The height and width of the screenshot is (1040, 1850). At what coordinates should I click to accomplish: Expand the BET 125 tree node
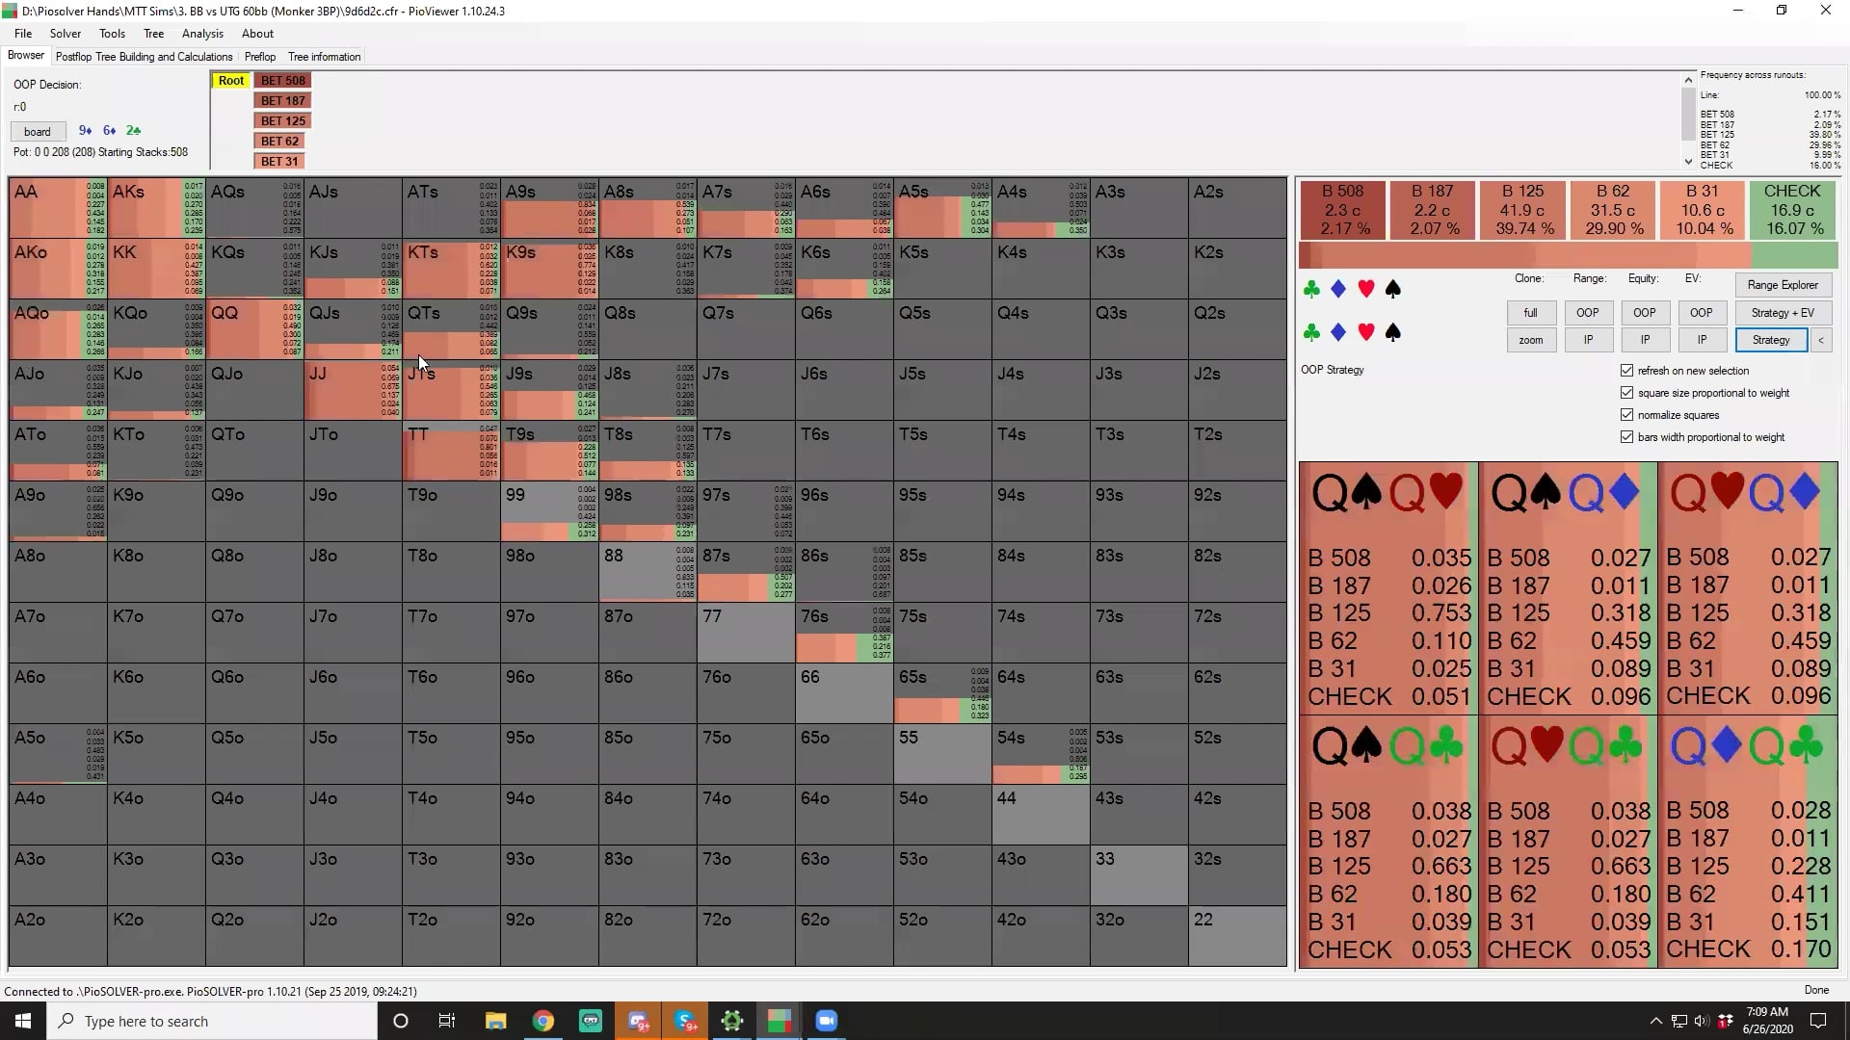[282, 121]
